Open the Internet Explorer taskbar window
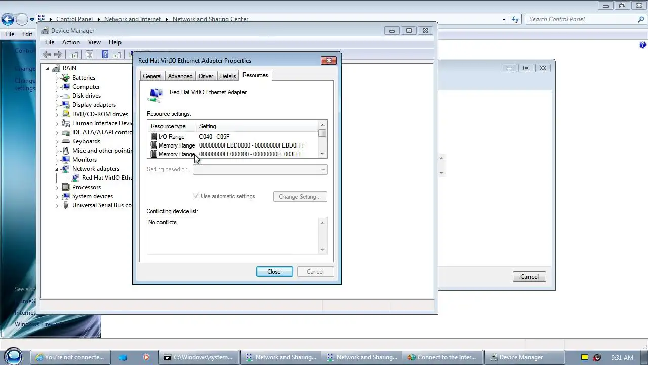Image resolution: width=648 pixels, height=365 pixels. [70, 357]
